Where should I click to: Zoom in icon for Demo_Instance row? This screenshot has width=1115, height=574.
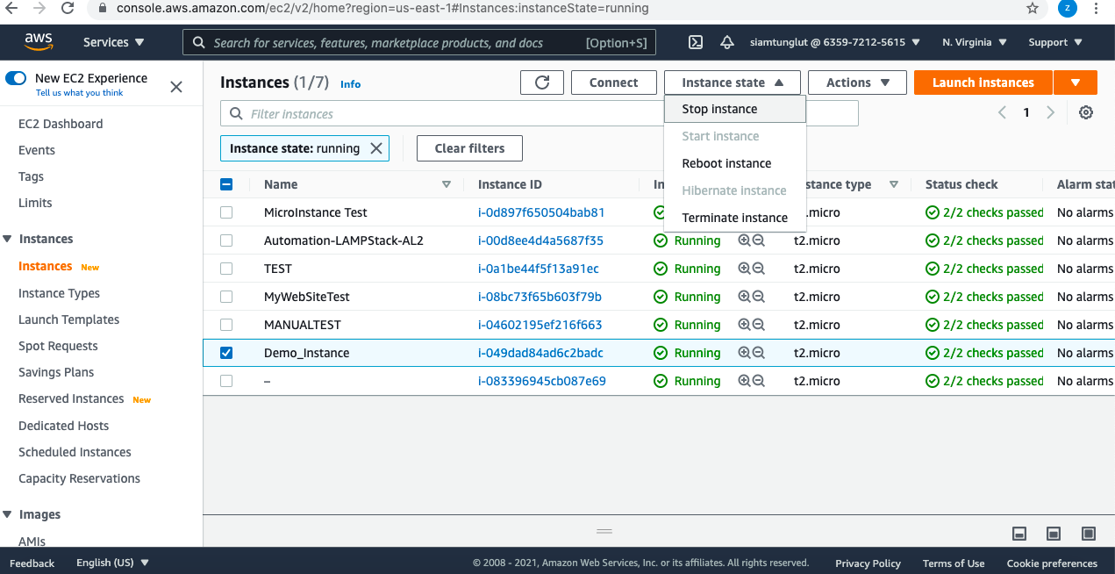[744, 353]
